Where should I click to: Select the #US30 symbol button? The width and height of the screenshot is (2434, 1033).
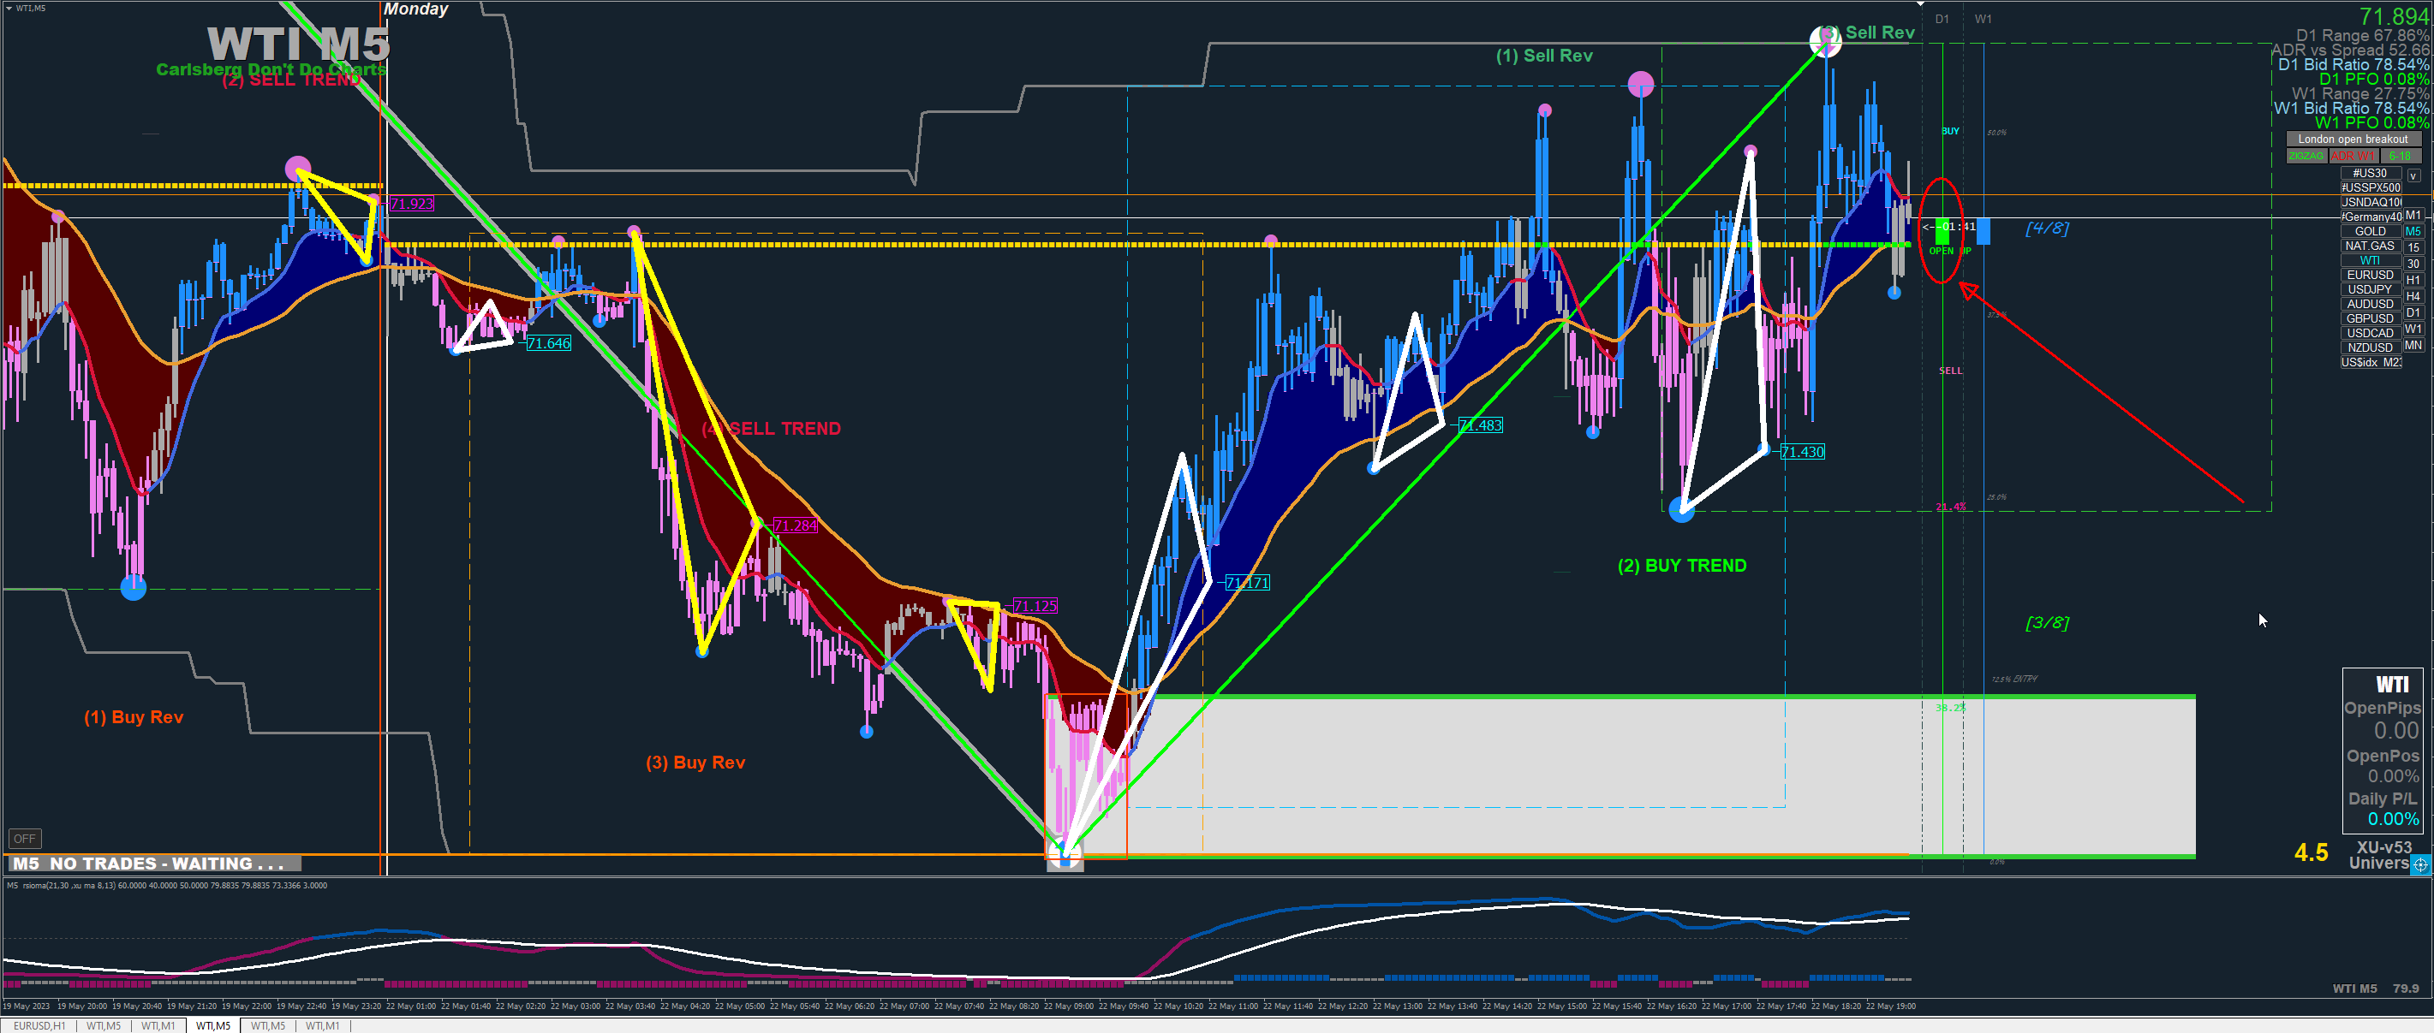point(2370,174)
